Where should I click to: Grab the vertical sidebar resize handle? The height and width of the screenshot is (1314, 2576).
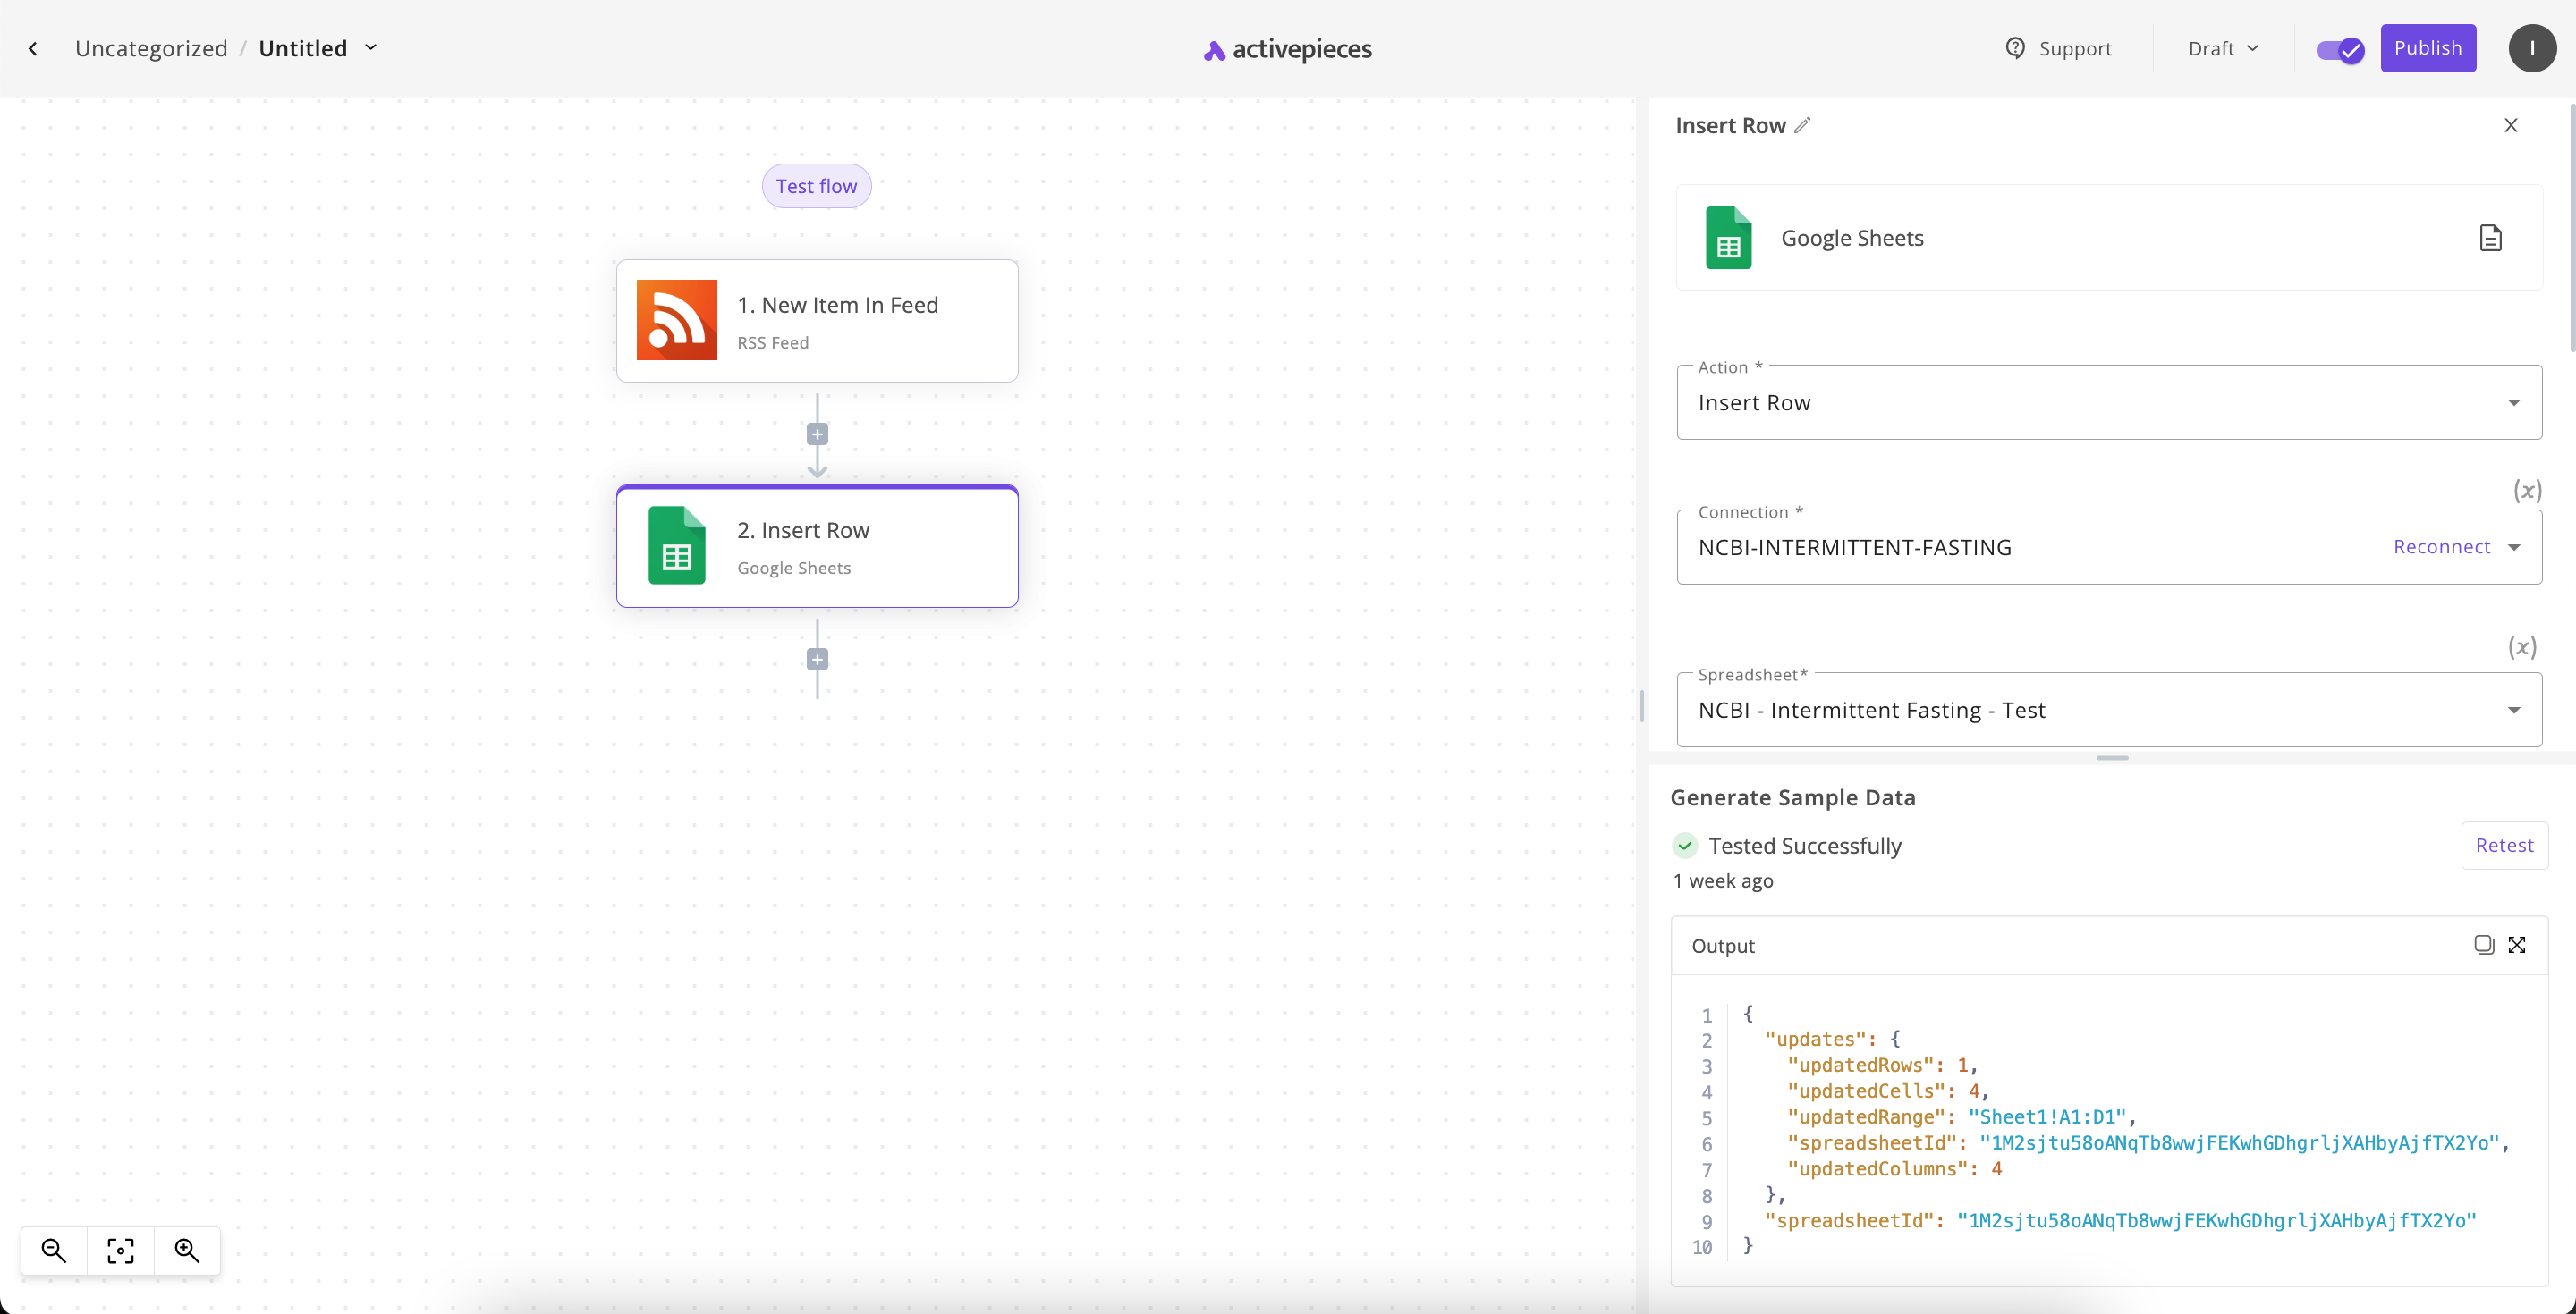coord(1641,705)
